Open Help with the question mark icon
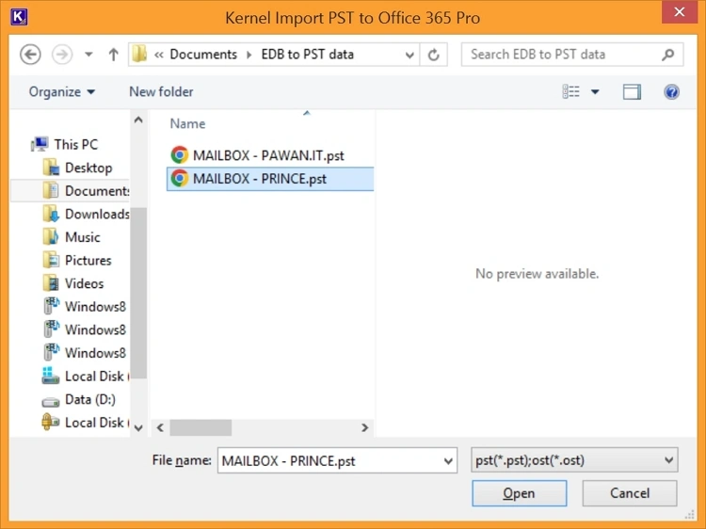 pyautogui.click(x=671, y=92)
